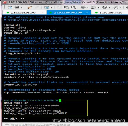Click the gtid_mode=on line

point(16,103)
